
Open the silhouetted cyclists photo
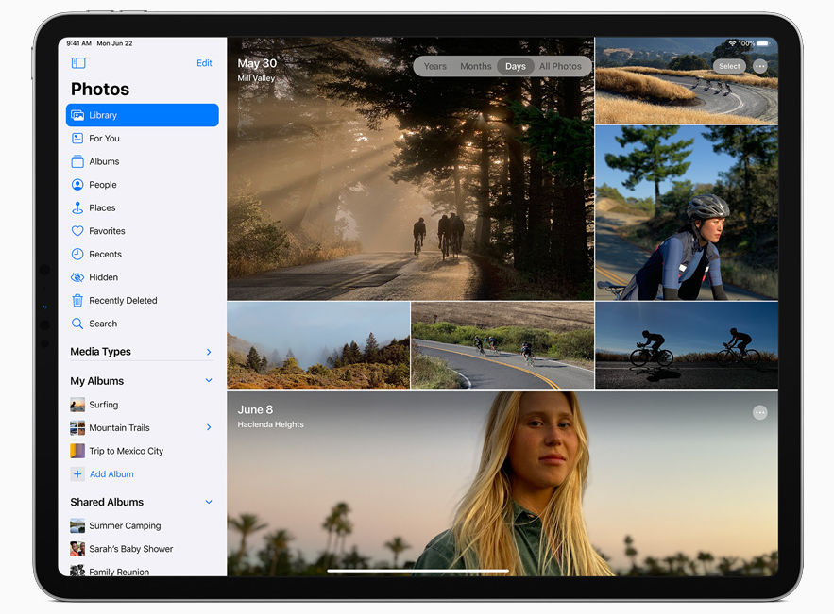click(x=686, y=345)
